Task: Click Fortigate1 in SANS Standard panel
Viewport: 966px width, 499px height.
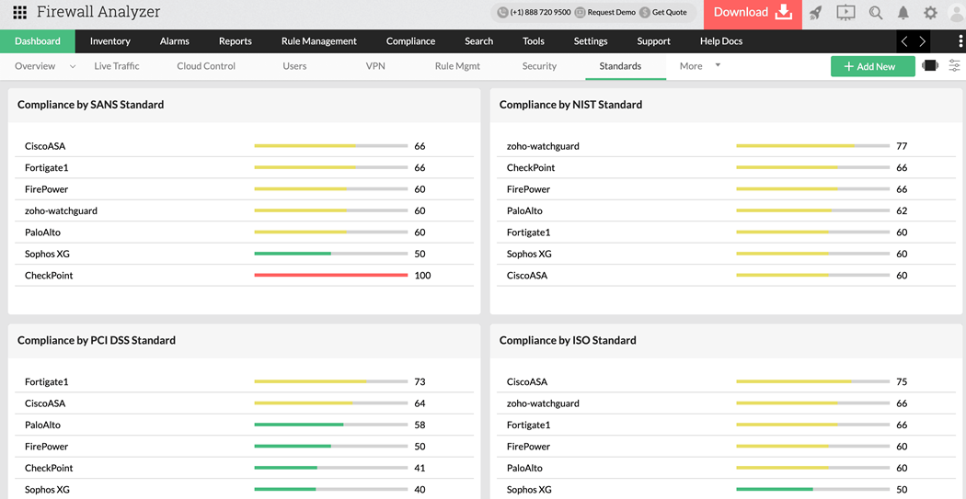Action: (46, 168)
